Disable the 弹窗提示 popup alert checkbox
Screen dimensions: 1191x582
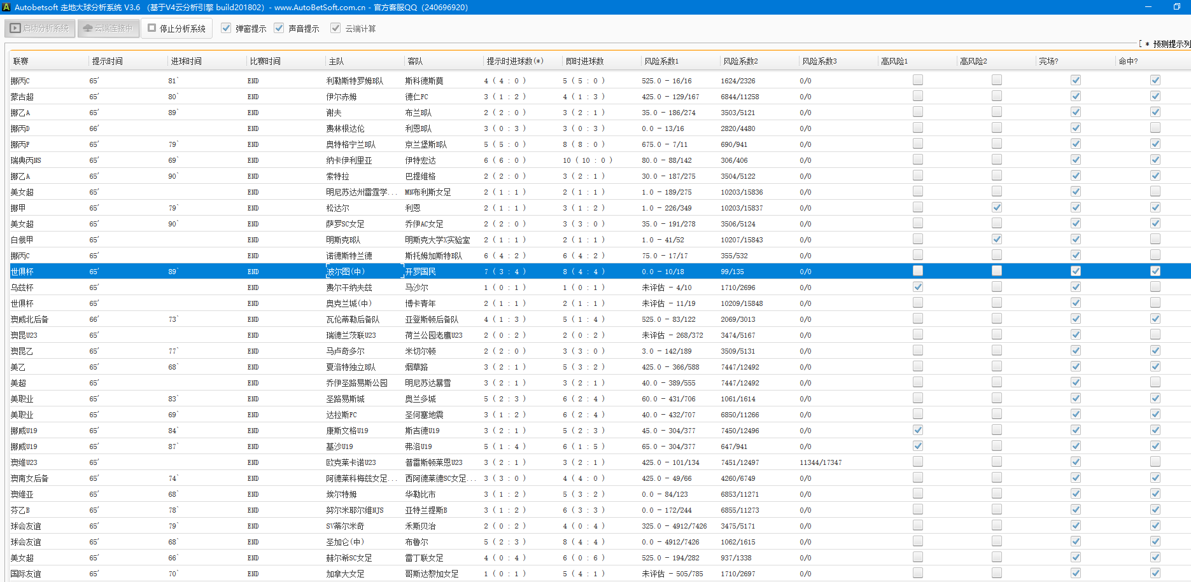pos(226,28)
